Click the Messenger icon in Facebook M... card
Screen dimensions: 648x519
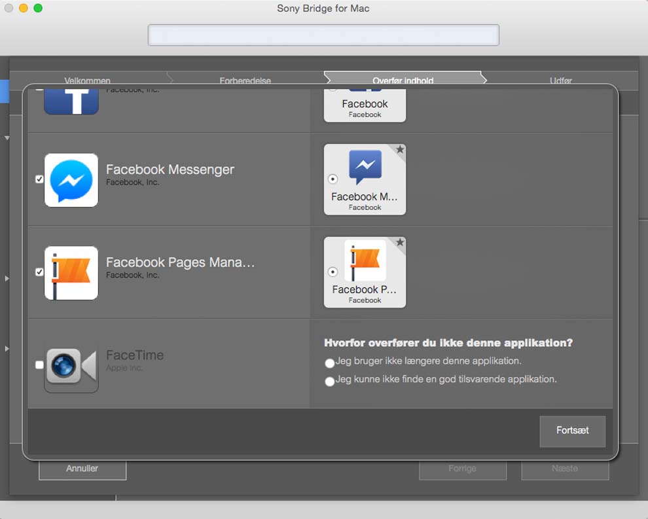click(365, 166)
